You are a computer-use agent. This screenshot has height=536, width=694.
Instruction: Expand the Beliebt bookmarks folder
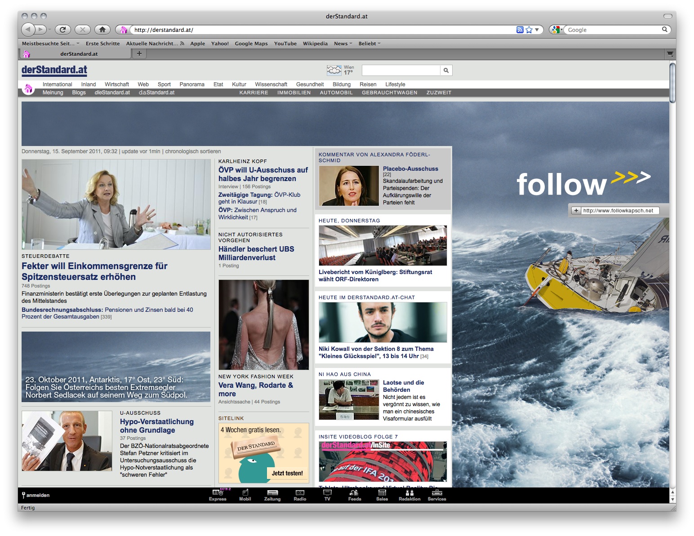[369, 44]
